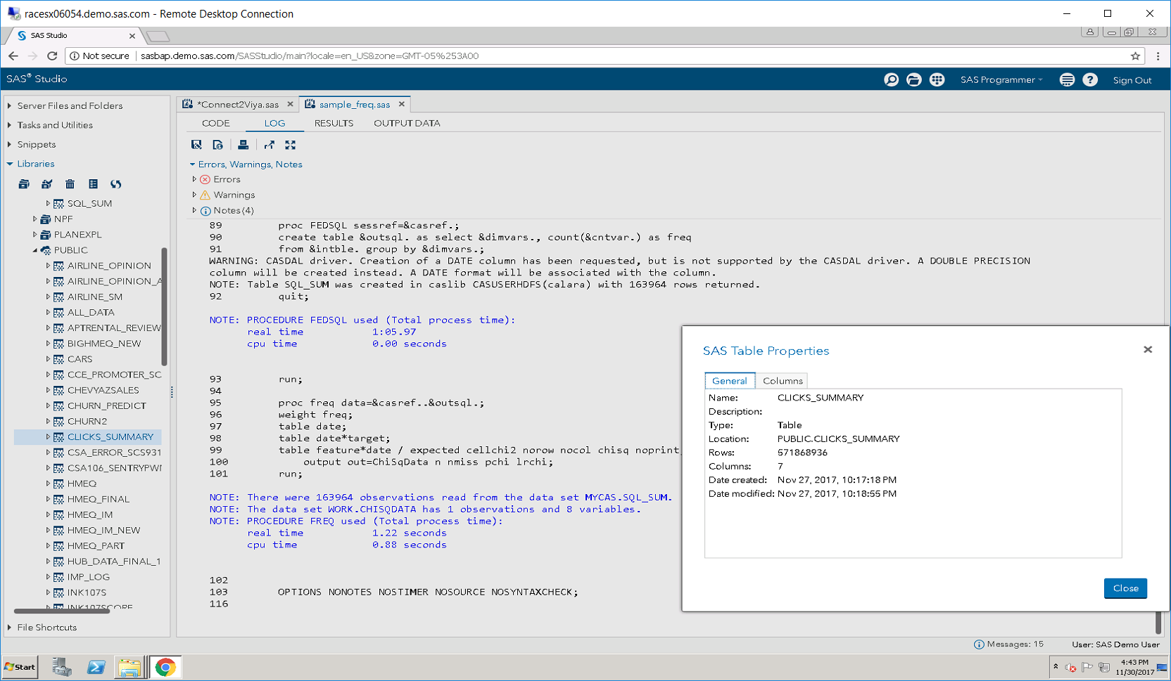Open the applications grid icon in header
Image resolution: width=1171 pixels, height=681 pixels.
(937, 79)
